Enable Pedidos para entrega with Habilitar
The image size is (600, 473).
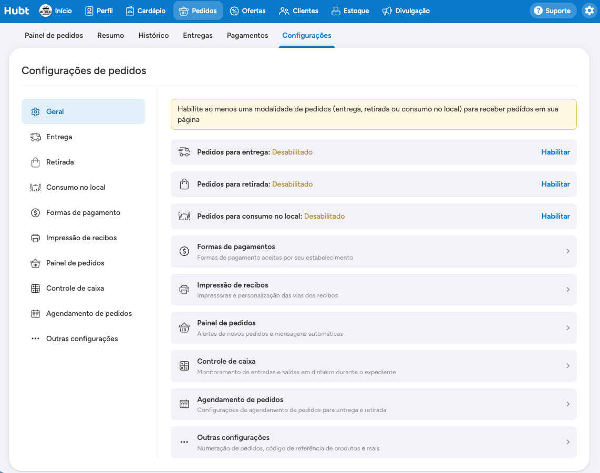tap(556, 152)
